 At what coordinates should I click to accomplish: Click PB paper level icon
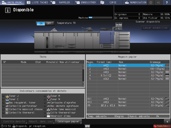167,106
